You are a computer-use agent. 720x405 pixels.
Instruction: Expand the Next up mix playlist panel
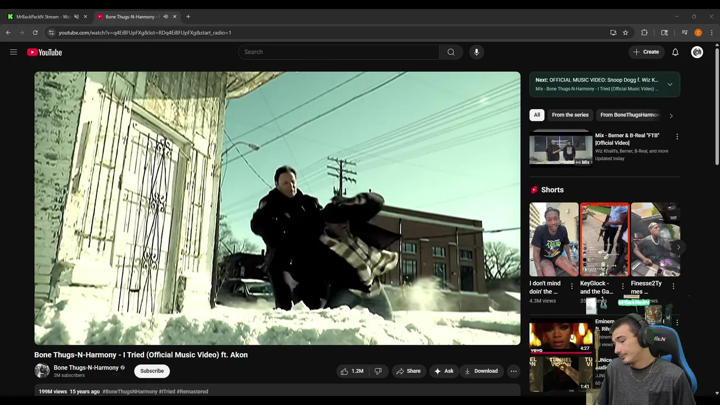(x=670, y=84)
